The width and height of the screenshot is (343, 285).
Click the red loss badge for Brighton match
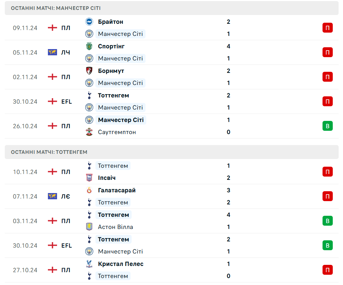(x=328, y=28)
